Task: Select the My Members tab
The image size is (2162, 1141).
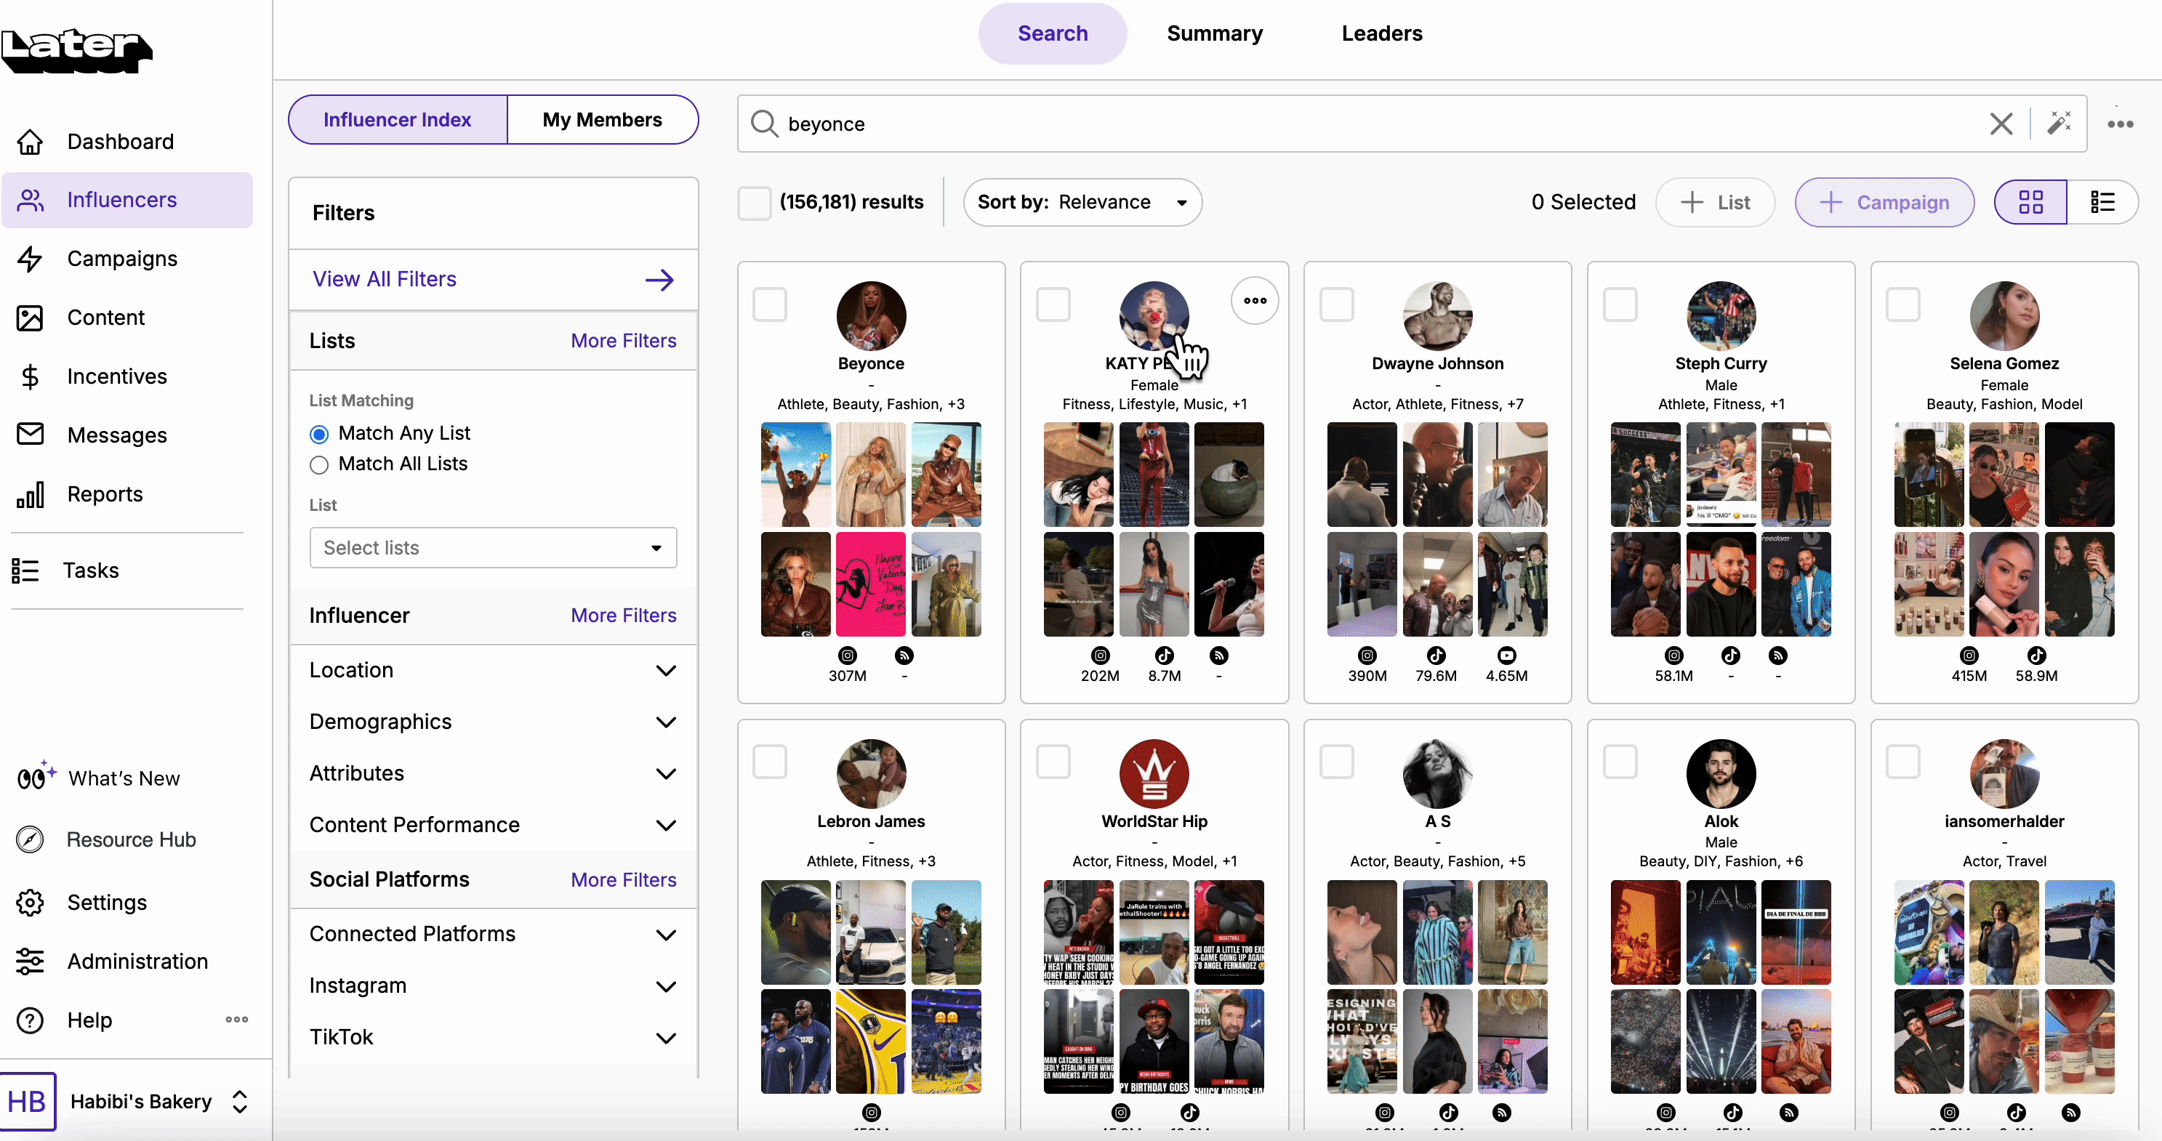Action: (x=602, y=120)
